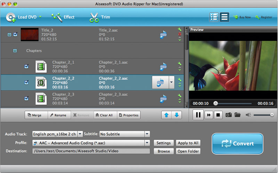Take a snapshot with the camera icon
Image resolution: width=278 pixels, height=173 pixels.
point(228,115)
